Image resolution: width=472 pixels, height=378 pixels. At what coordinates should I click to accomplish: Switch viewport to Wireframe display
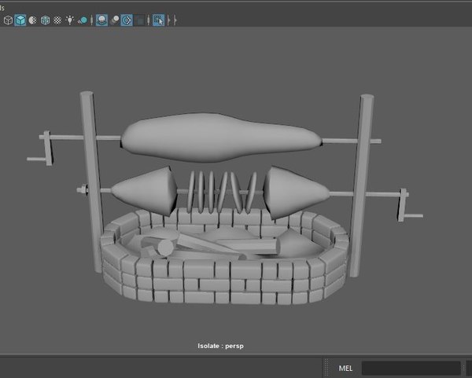tap(8, 20)
